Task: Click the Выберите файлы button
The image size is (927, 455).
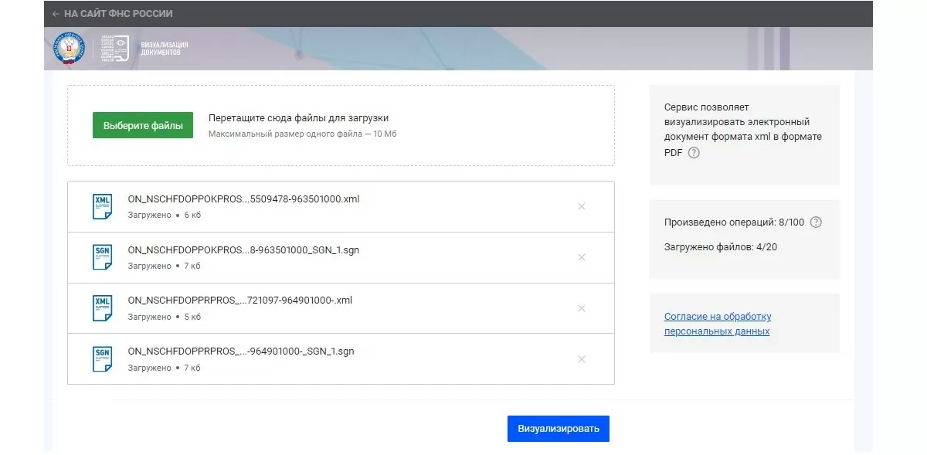Action: 143,125
